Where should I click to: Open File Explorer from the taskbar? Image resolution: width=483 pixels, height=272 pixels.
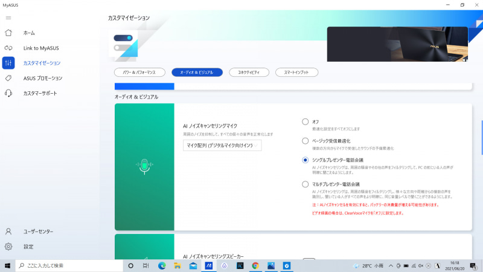pos(178,265)
